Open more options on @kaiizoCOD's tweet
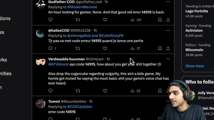Viewport: 214px width, 120px height. tap(168, 30)
